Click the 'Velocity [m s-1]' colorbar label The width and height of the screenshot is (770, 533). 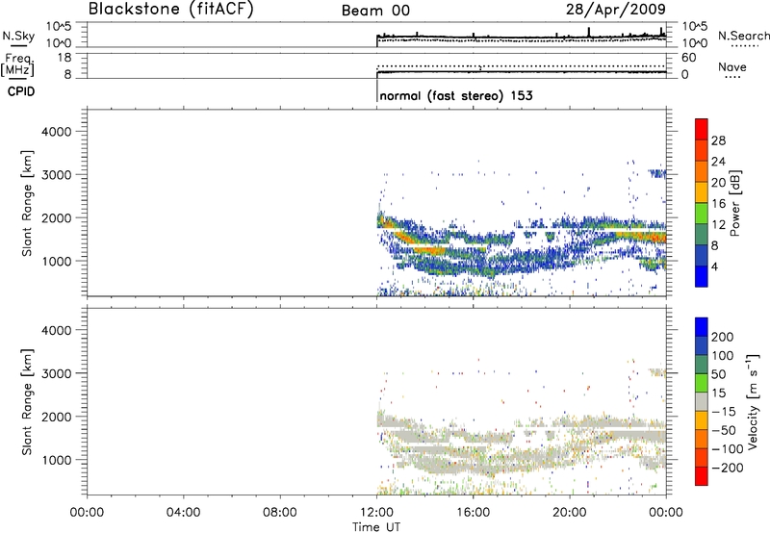coord(752,401)
